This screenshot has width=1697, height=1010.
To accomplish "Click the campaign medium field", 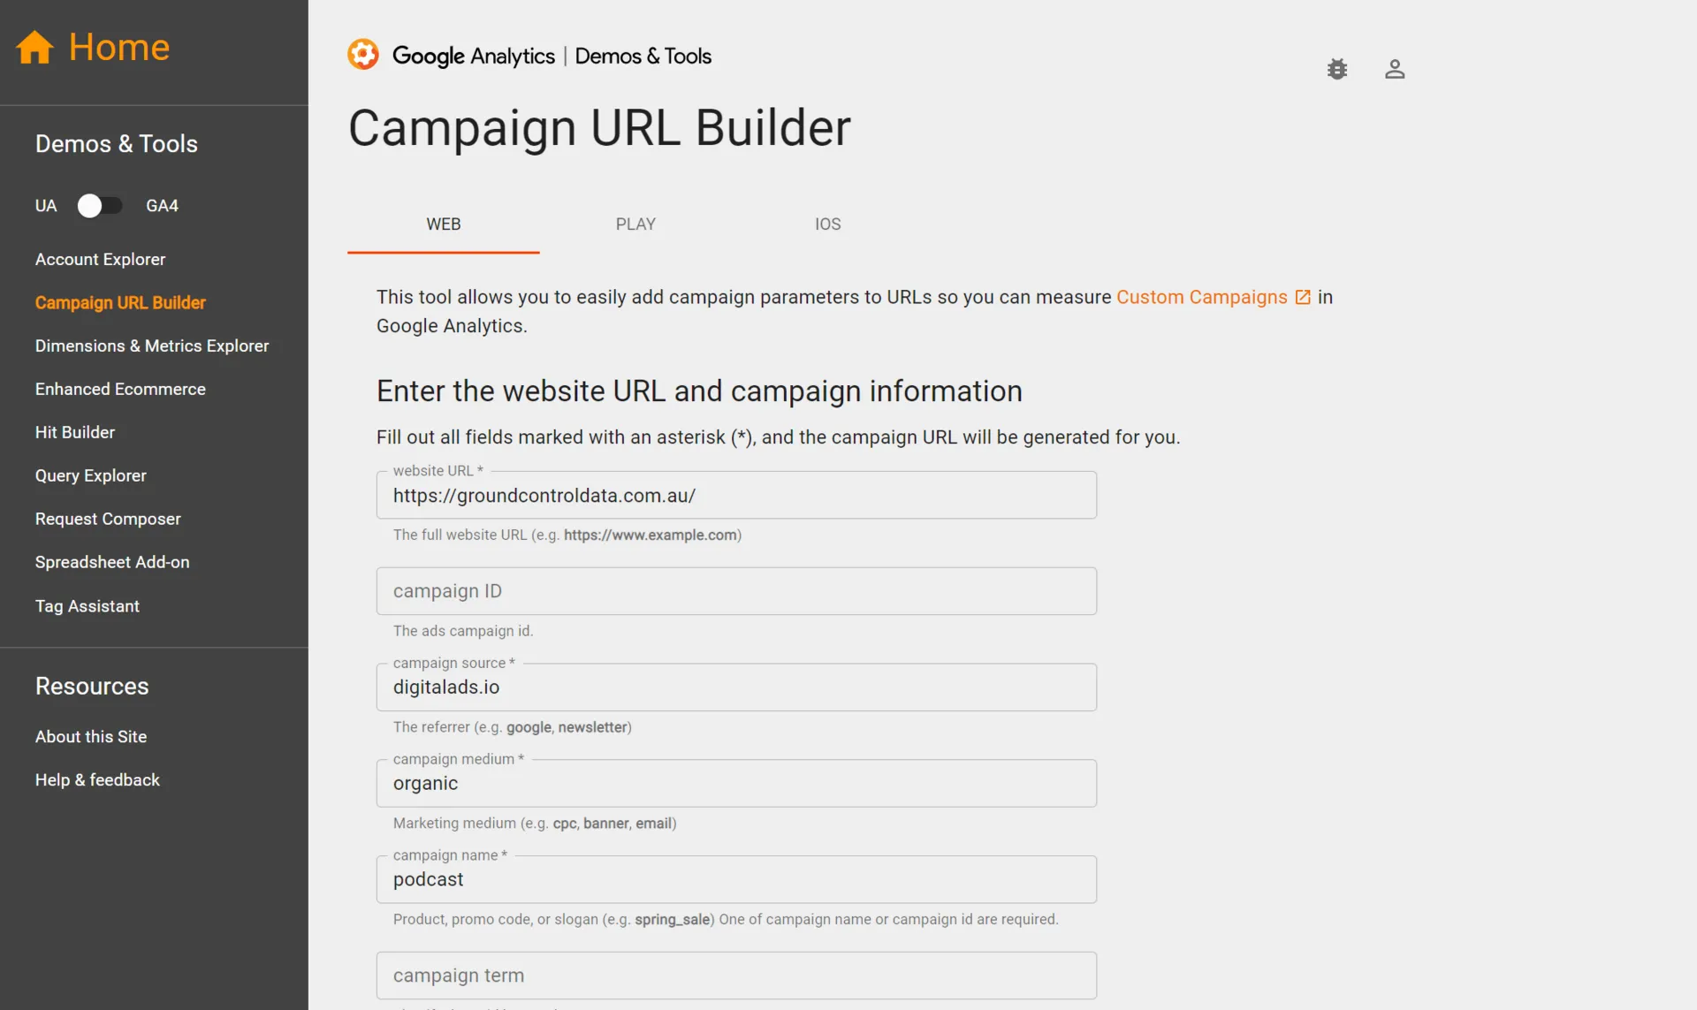I will pos(735,784).
